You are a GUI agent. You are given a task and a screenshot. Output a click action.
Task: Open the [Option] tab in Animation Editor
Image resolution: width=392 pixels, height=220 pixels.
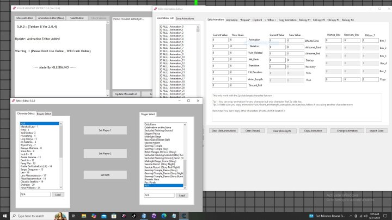(x=257, y=20)
